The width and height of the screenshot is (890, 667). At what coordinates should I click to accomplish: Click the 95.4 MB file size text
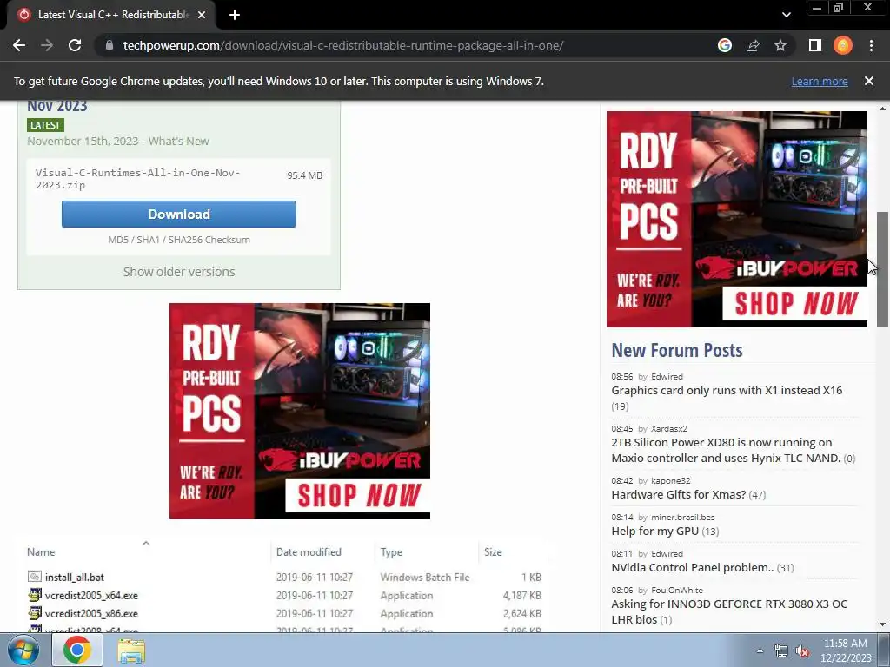point(304,175)
